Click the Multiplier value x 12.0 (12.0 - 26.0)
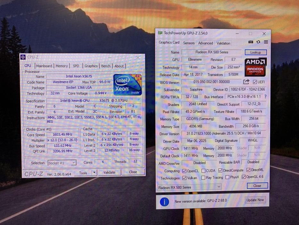Image resolution: width=299 pixels, height=225 pixels. point(62,140)
